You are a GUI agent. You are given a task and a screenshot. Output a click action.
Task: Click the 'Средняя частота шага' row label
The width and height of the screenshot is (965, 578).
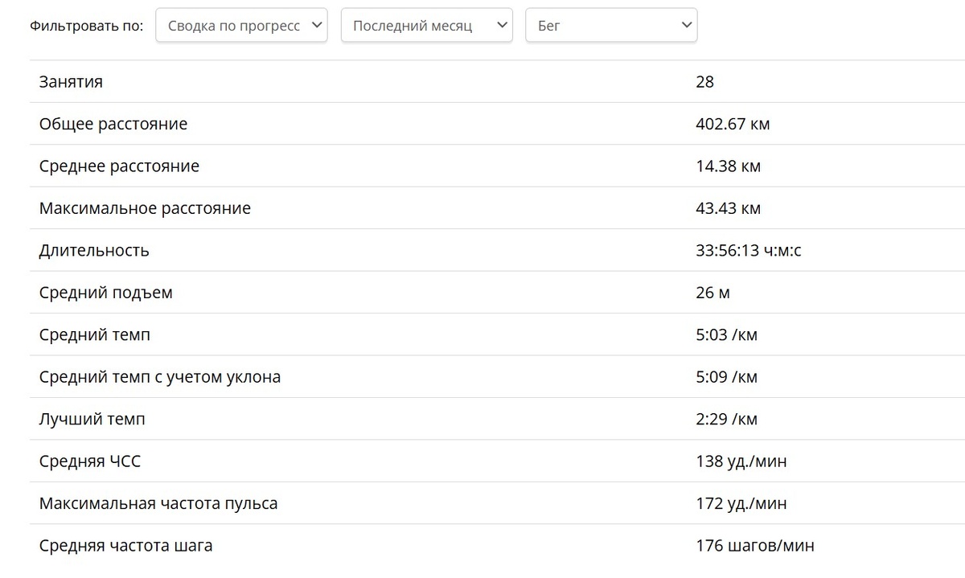[x=126, y=546]
